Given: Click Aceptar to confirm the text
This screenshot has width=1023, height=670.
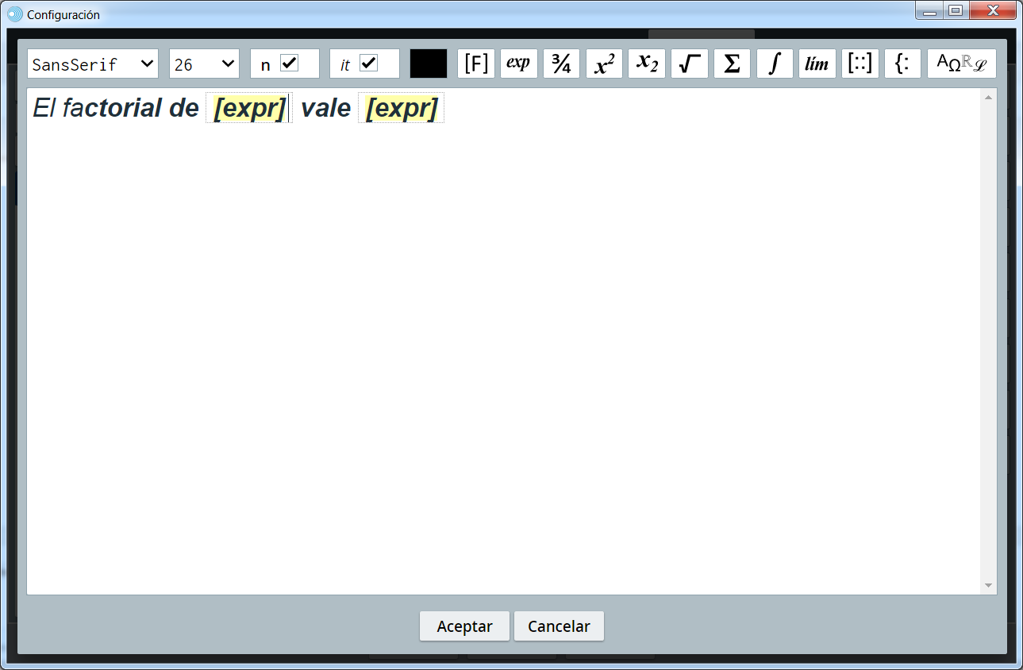Looking at the screenshot, I should pyautogui.click(x=465, y=626).
